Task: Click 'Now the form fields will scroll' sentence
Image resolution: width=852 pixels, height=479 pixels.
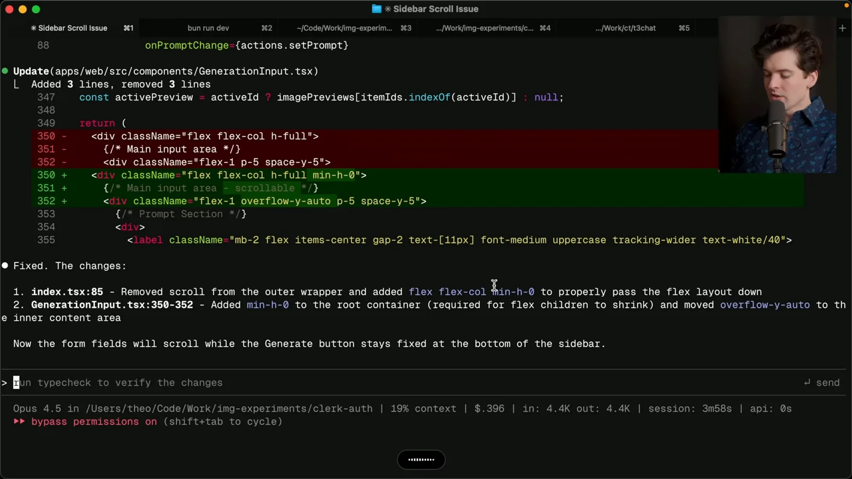Action: 309,344
